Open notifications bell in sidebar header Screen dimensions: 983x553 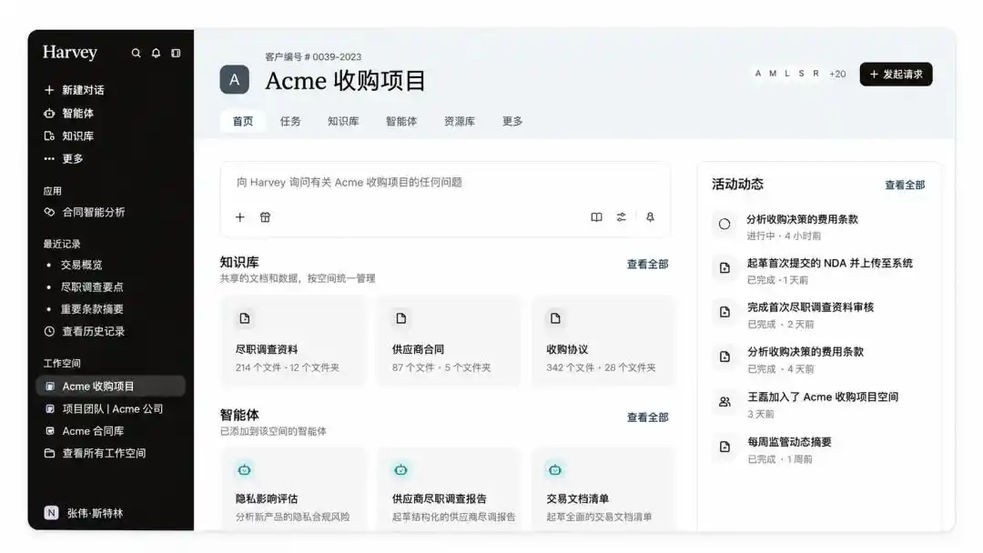(x=157, y=54)
